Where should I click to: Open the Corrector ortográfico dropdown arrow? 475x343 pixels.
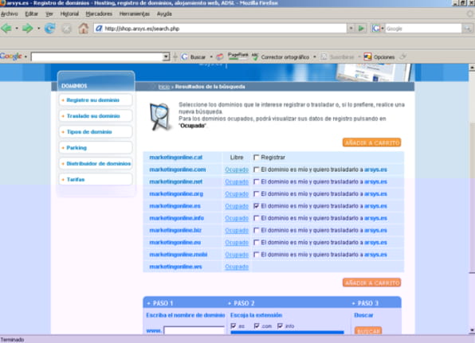[315, 57]
